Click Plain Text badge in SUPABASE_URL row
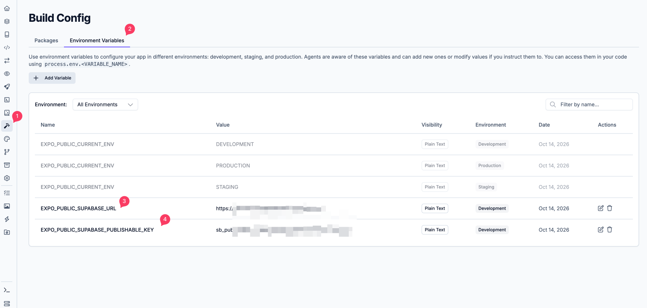Viewport: 647px width, 308px height. click(x=435, y=208)
